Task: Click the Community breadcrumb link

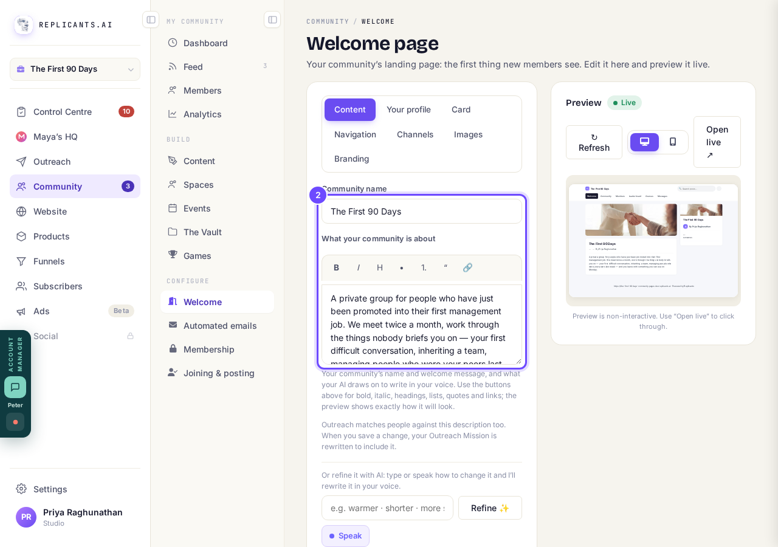Action: point(328,21)
